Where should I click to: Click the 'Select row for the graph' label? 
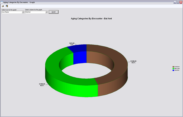click(x=9, y=10)
